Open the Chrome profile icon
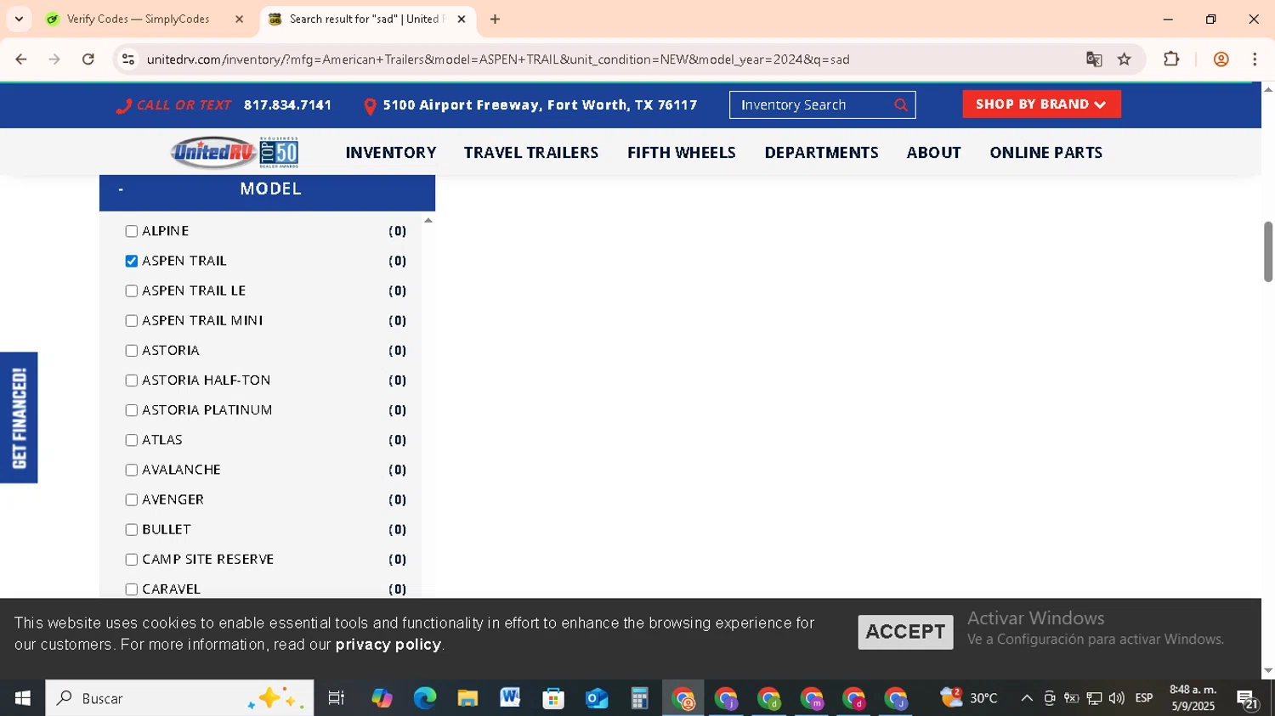 (x=1221, y=59)
